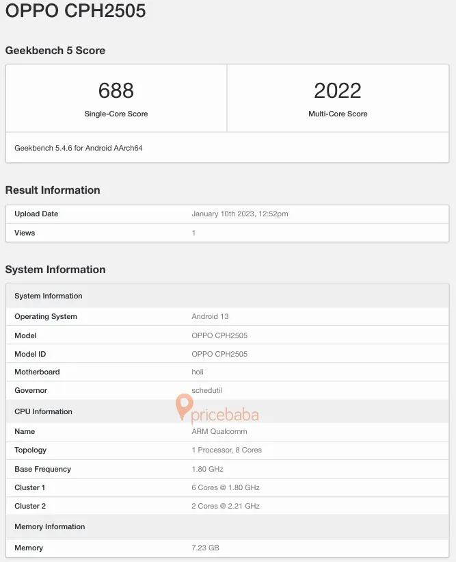Click the Governor label
Screen dimensions: 456x562
(x=31, y=390)
